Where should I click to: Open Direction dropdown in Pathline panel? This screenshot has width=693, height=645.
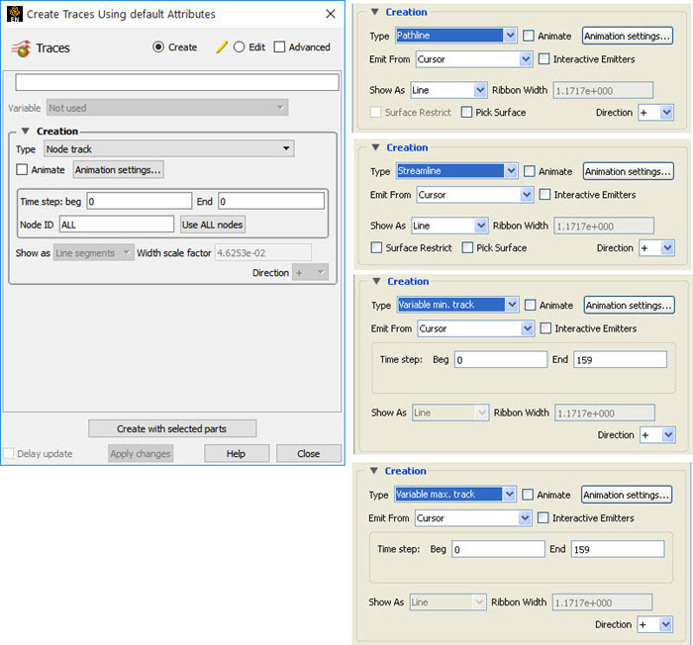[x=655, y=113]
